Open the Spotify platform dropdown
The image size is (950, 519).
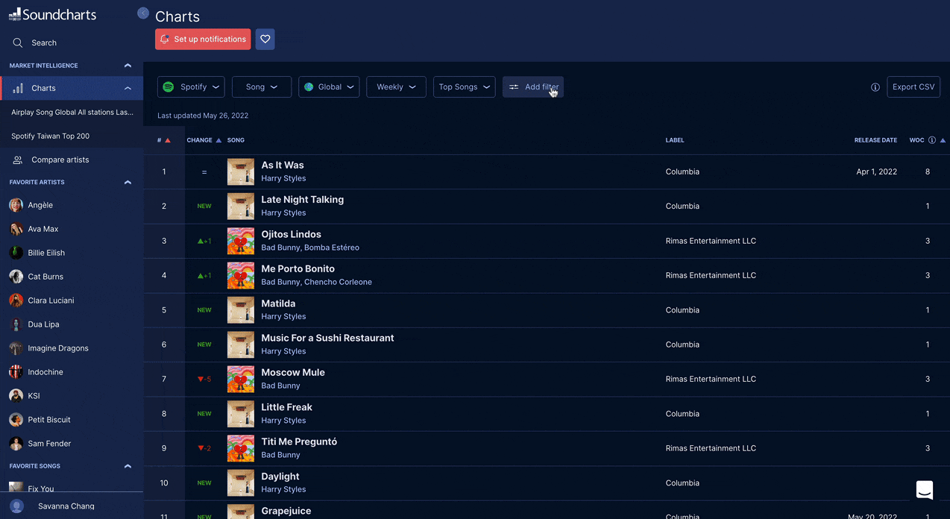[191, 87]
